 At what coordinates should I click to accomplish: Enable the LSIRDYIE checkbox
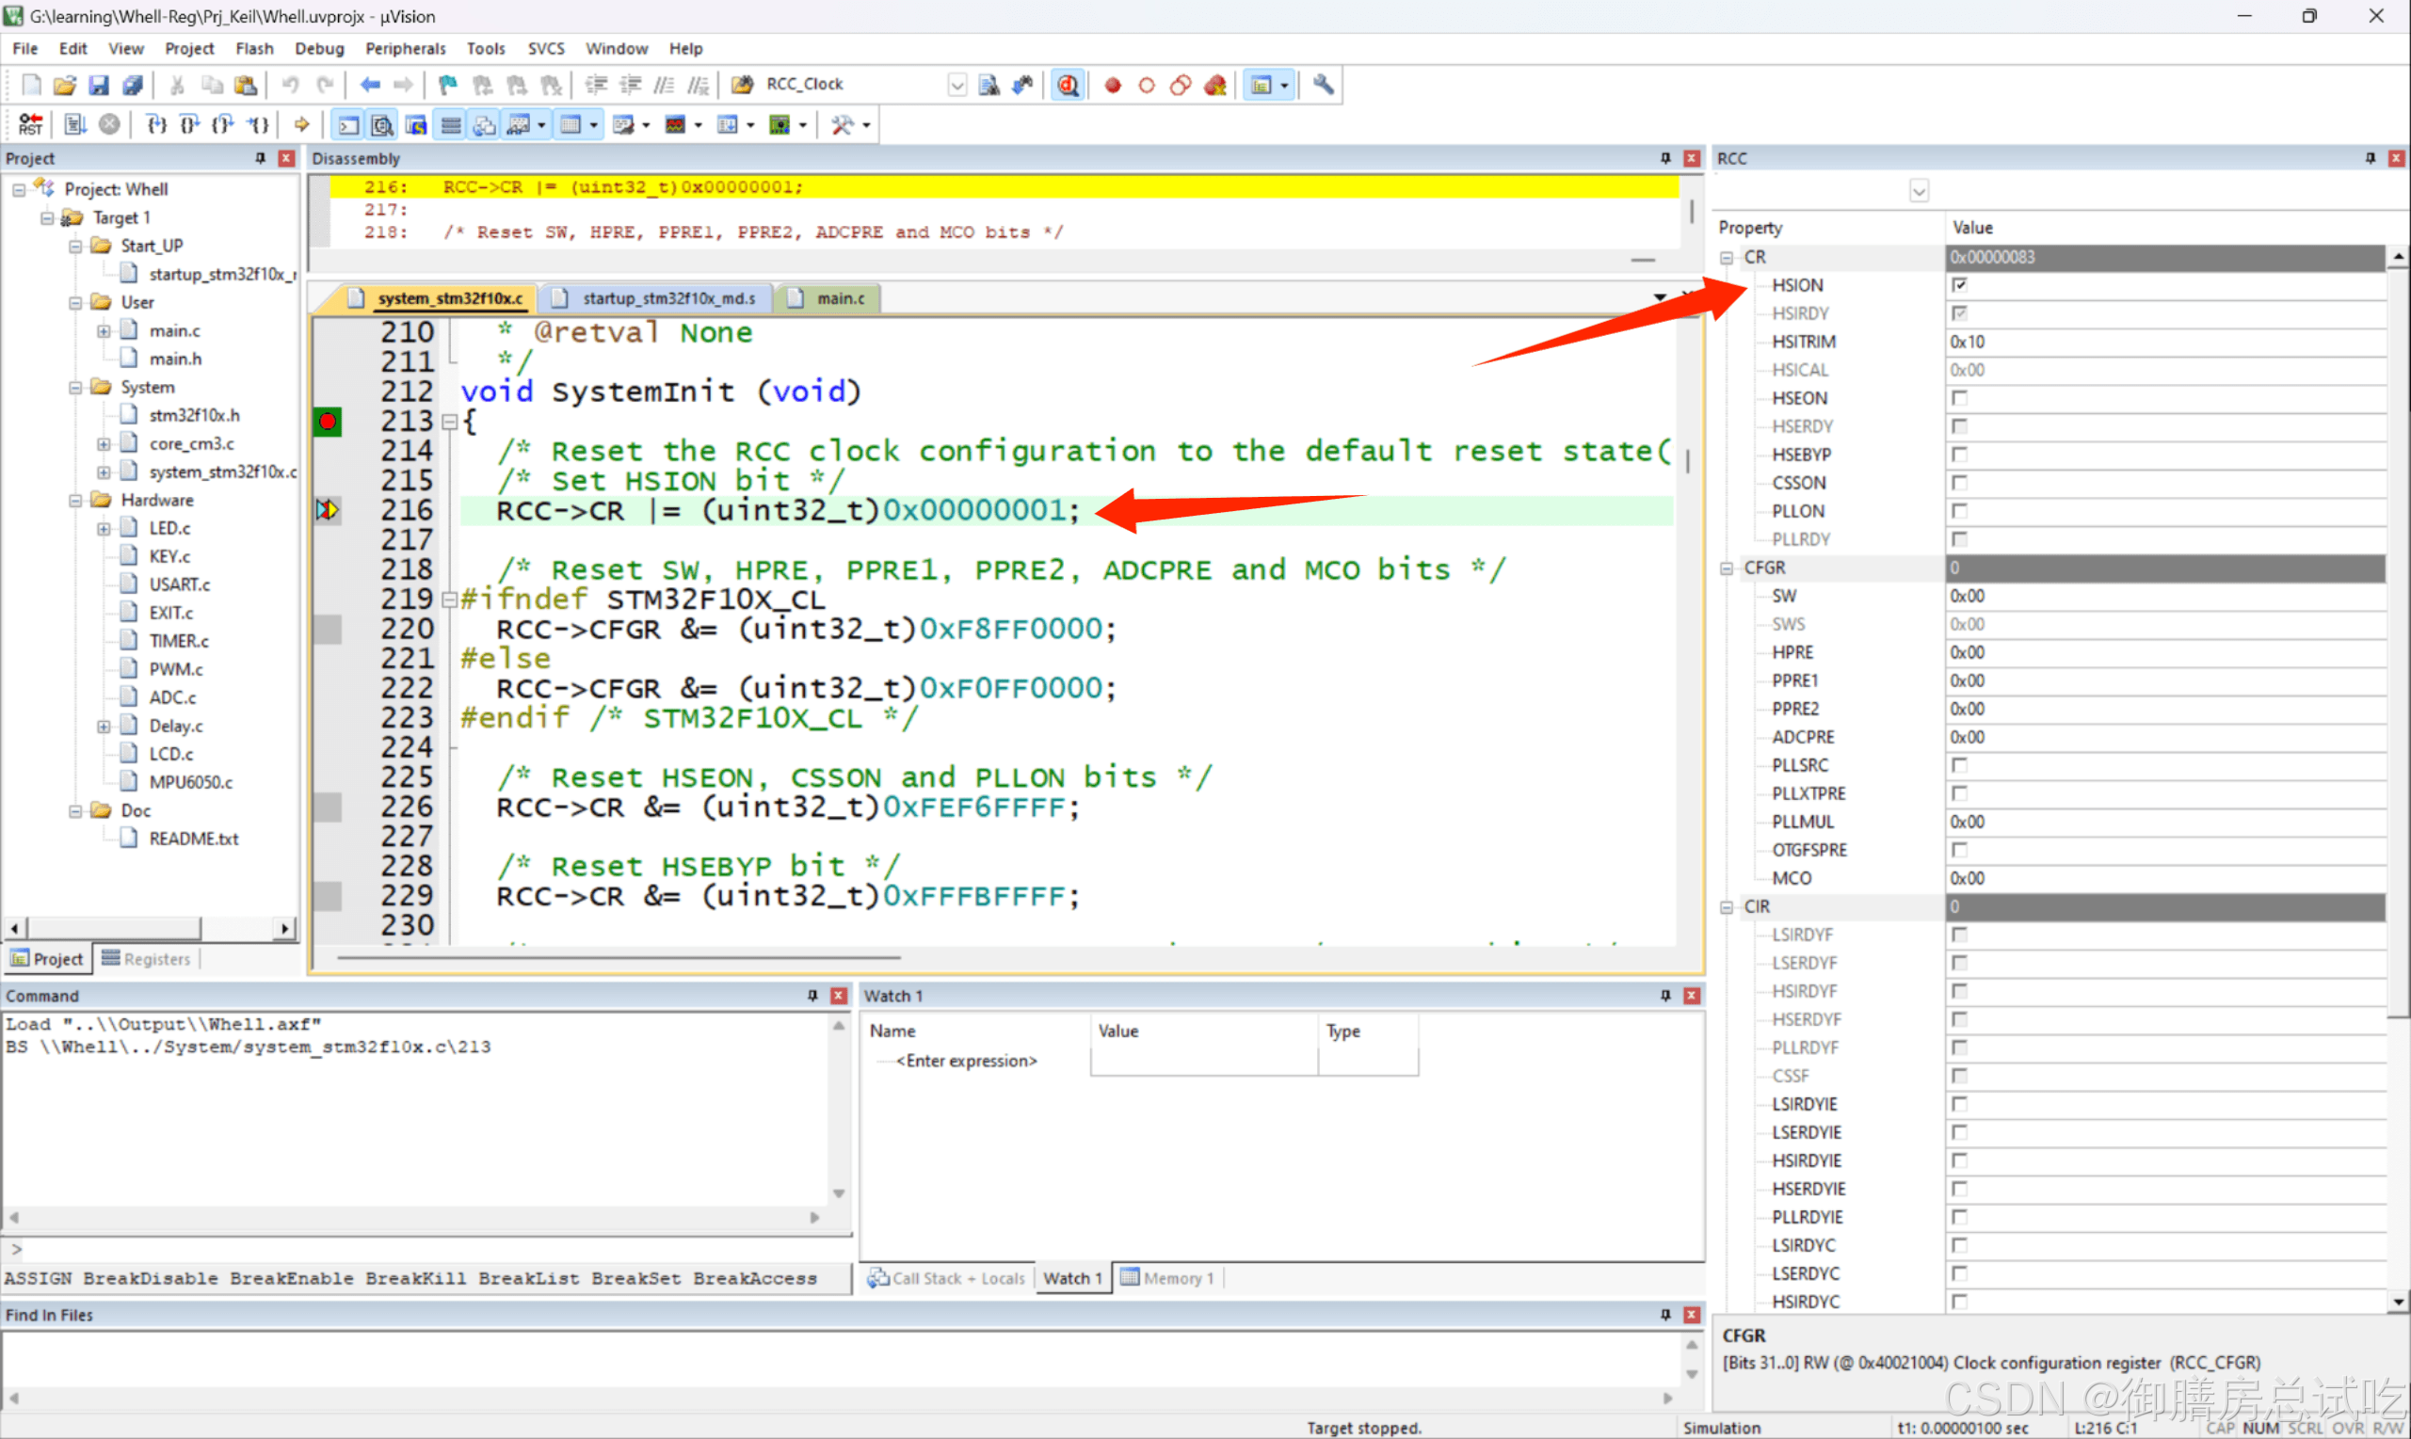tap(1959, 1104)
